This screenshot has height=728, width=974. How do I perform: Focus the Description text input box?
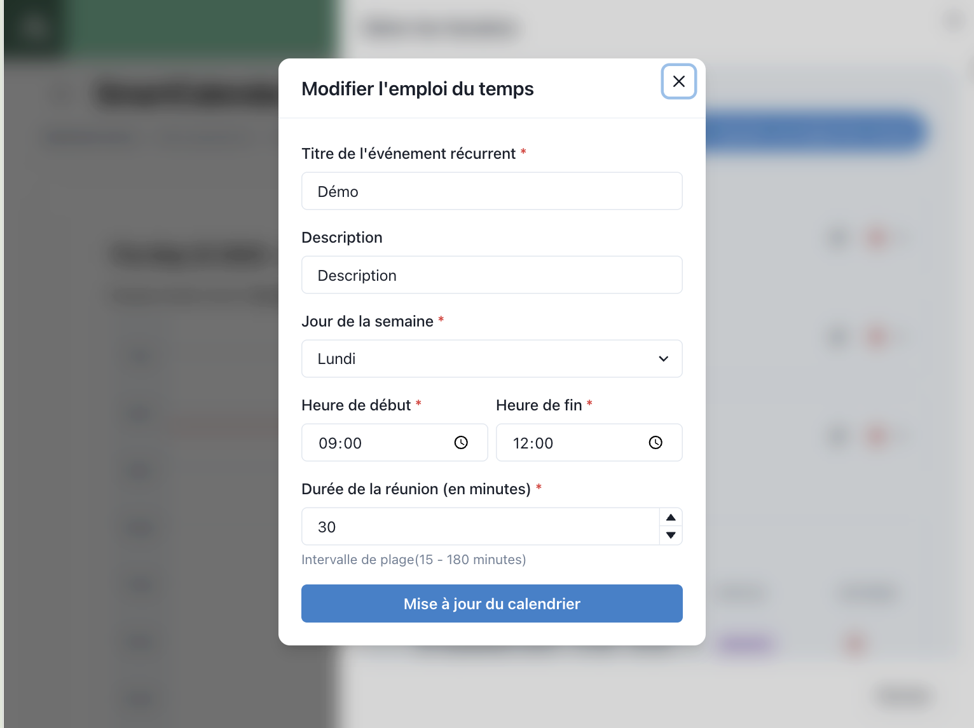coord(491,275)
